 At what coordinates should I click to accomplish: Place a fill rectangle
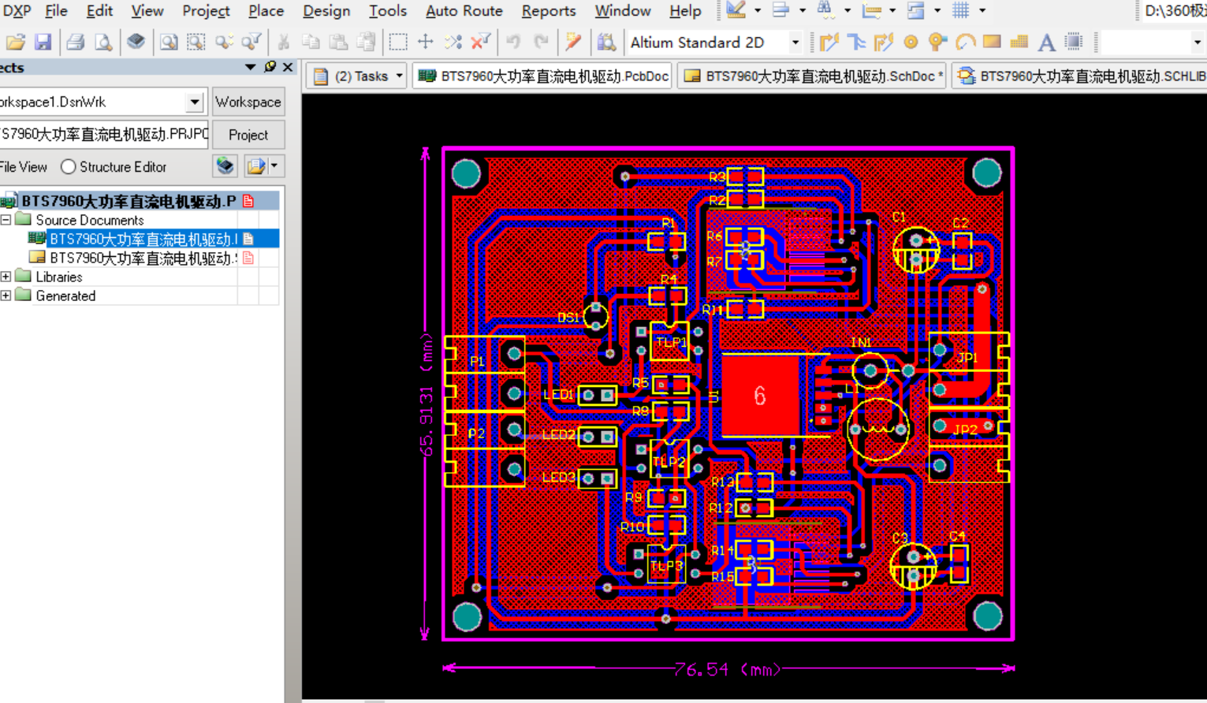coord(992,42)
